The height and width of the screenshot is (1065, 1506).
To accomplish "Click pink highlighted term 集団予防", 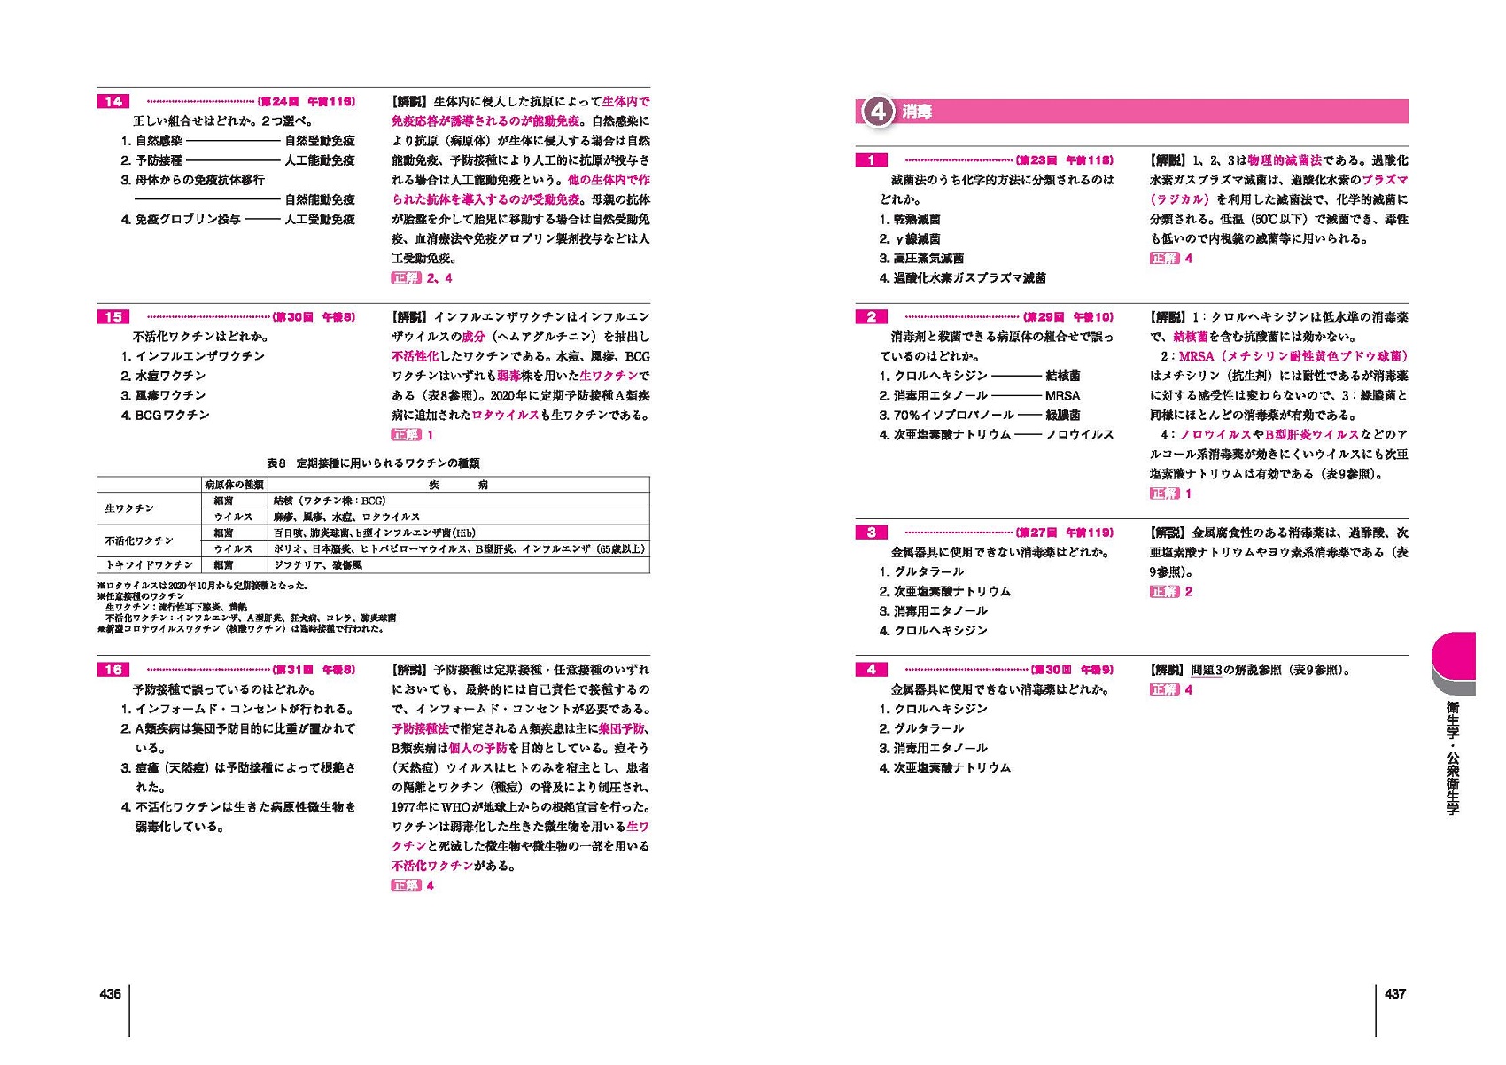I will [x=621, y=728].
